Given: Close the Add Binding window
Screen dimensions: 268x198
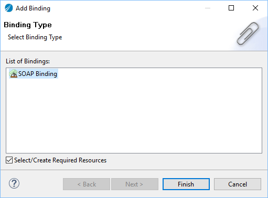Looking at the screenshot, I should (255, 8).
